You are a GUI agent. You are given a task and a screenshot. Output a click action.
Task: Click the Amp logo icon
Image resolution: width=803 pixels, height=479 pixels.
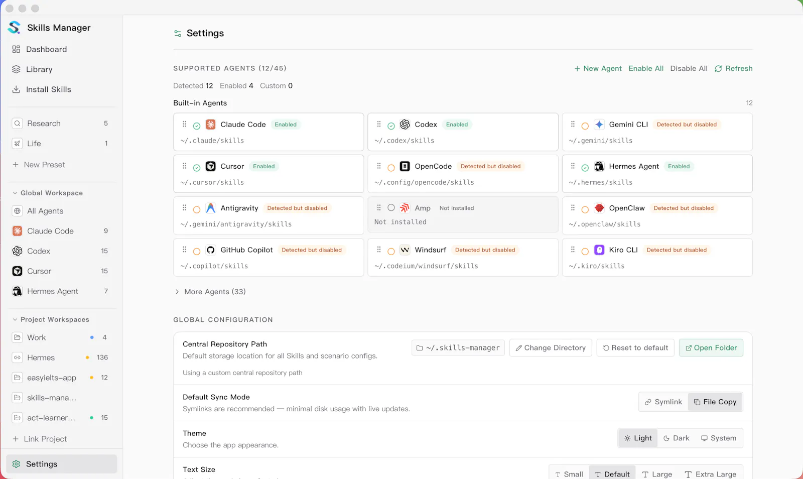(405, 208)
